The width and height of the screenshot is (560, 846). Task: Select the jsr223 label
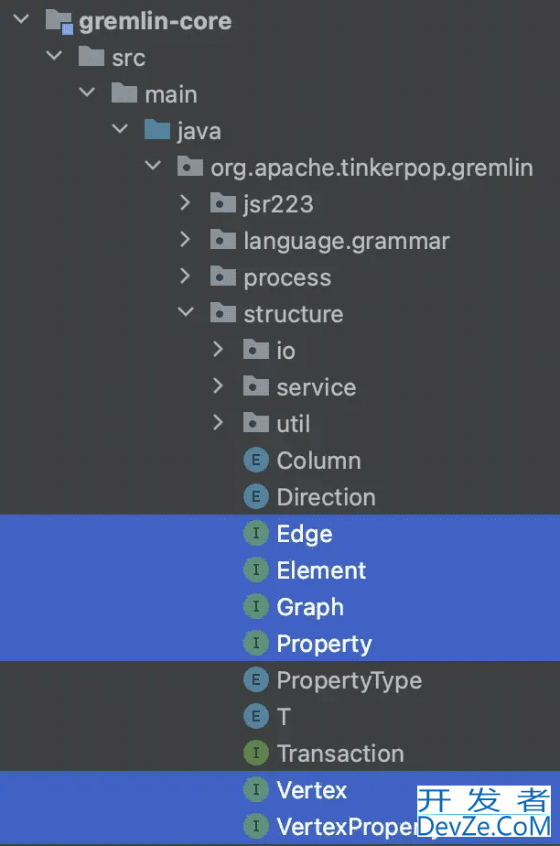[x=279, y=204]
